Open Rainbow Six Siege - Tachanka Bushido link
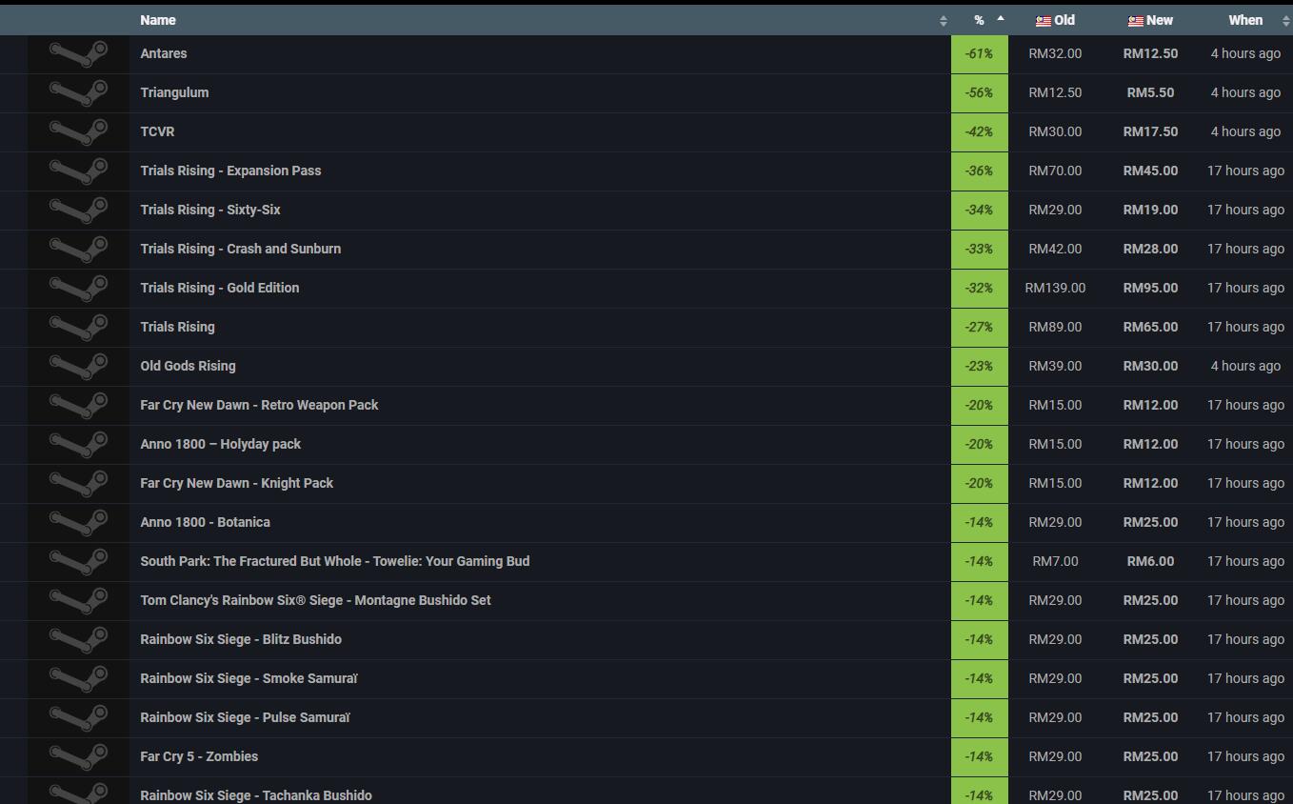 coord(256,795)
